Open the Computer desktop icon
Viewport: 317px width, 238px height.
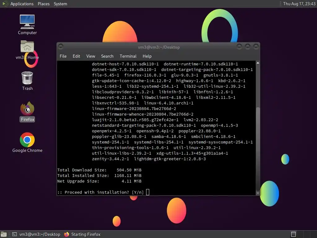(27, 24)
